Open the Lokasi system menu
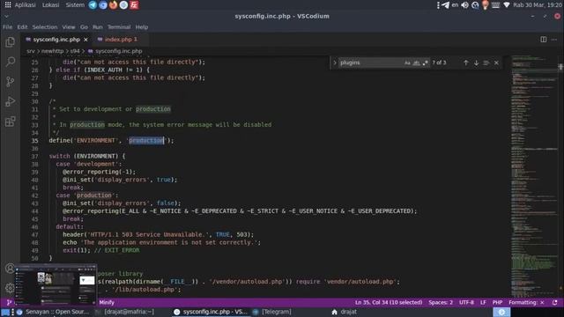Image resolution: width=564 pixels, height=317 pixels. coord(51,5)
